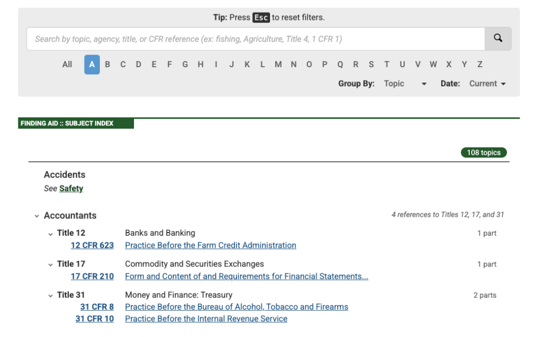Filter topics by letter U

click(x=402, y=65)
